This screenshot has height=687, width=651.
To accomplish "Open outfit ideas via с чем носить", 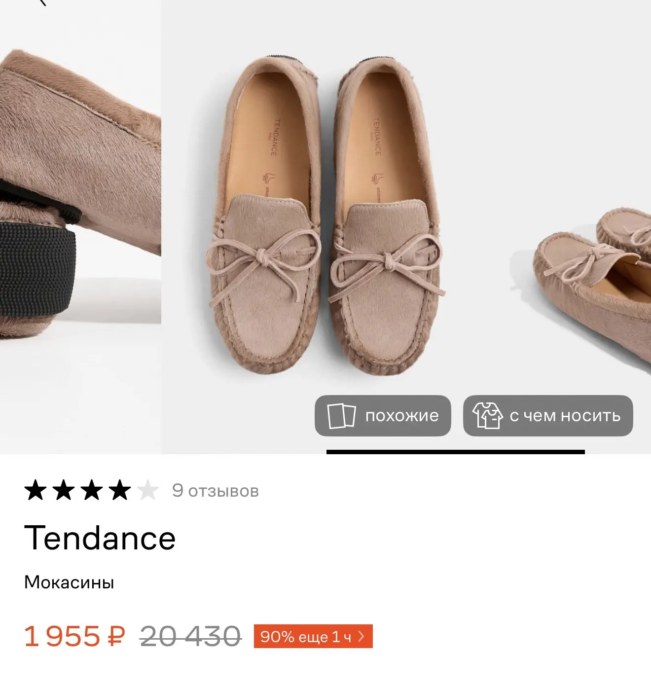I will (x=565, y=416).
